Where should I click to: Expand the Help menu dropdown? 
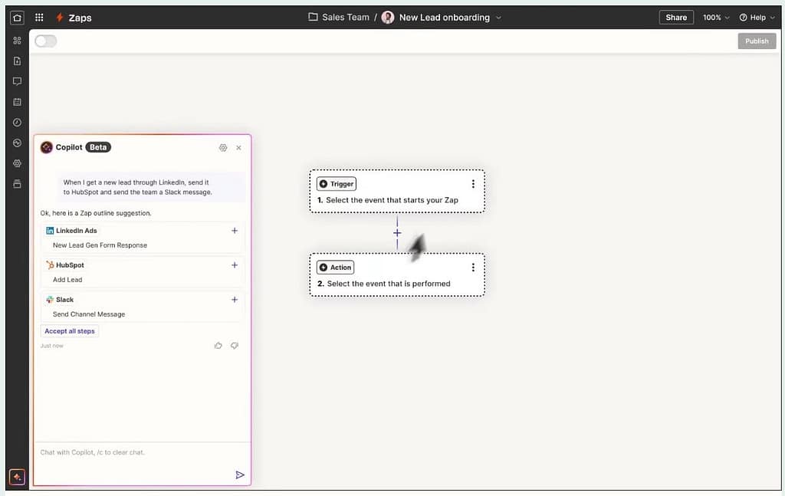(756, 17)
